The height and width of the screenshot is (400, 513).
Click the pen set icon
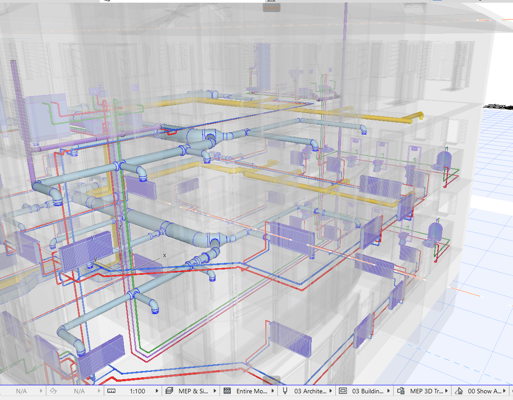[285, 391]
